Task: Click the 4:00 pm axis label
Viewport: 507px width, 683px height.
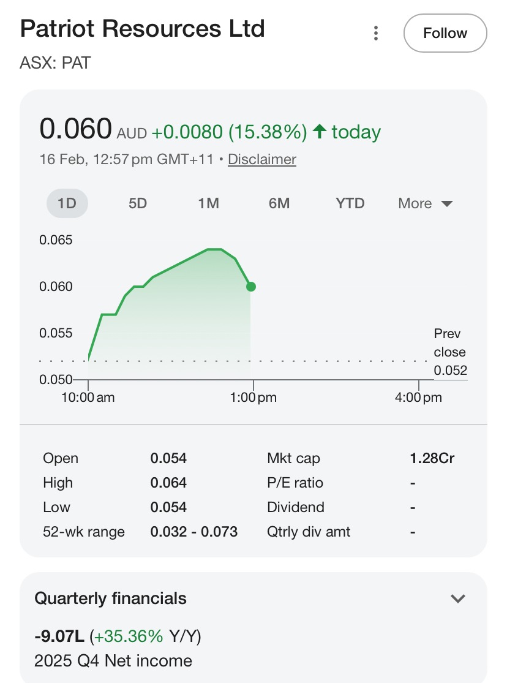Action: pos(418,398)
